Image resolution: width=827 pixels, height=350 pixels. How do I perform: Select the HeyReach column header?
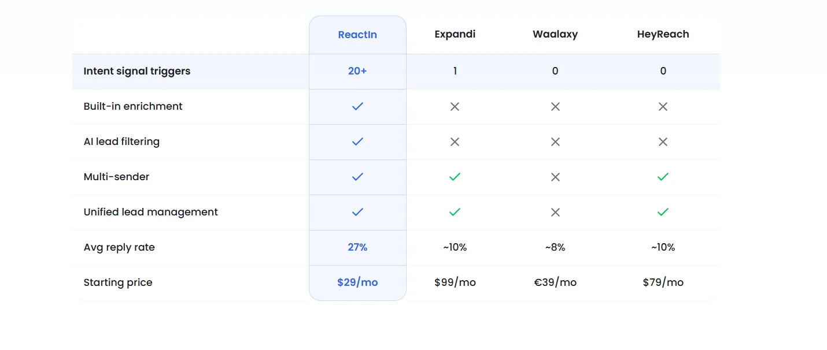point(663,34)
